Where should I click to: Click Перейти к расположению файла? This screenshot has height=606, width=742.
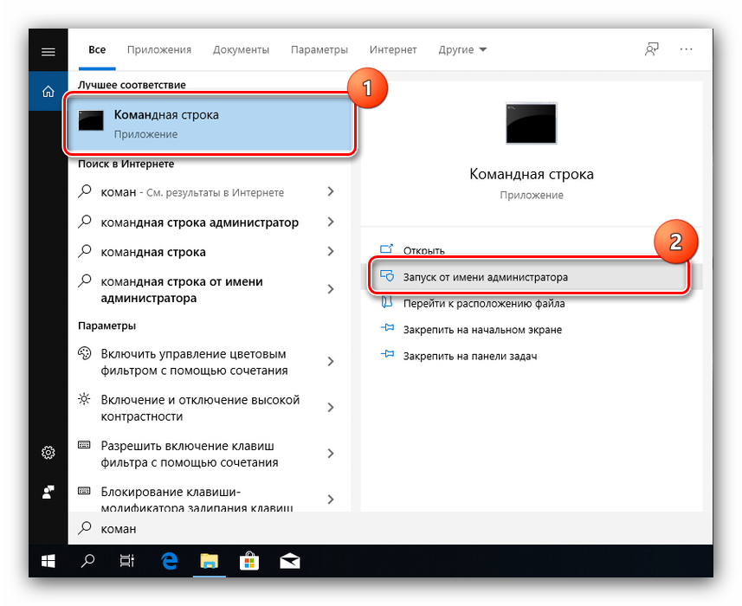click(x=483, y=304)
